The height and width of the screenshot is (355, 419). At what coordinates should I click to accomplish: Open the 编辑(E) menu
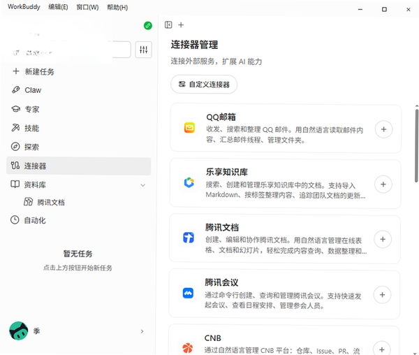58,7
